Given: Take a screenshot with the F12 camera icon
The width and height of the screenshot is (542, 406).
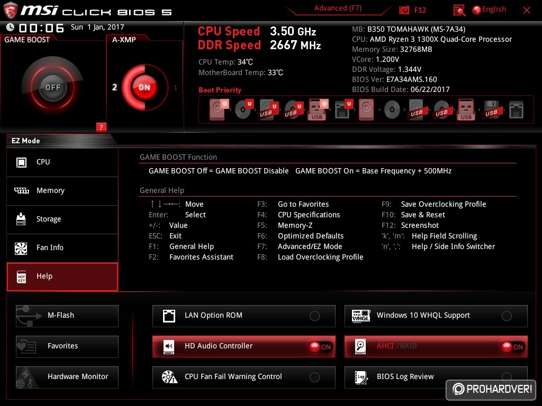Looking at the screenshot, I should (x=404, y=10).
